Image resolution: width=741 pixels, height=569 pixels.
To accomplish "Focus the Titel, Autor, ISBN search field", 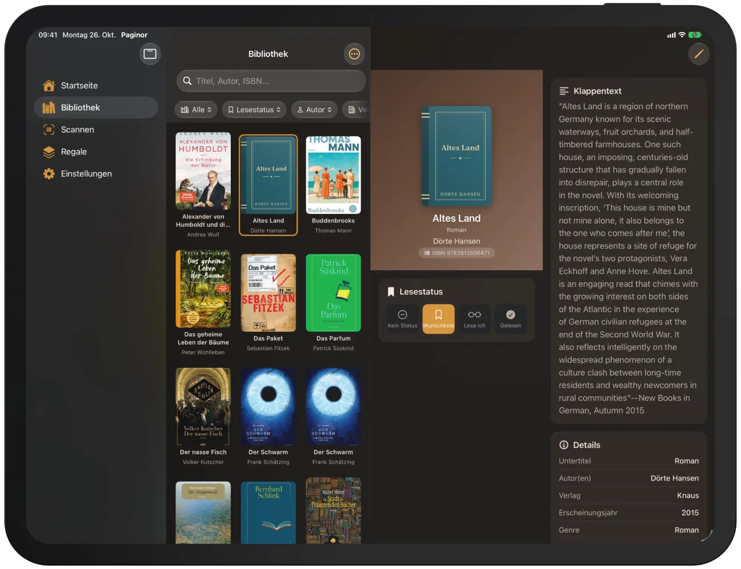I will point(271,81).
